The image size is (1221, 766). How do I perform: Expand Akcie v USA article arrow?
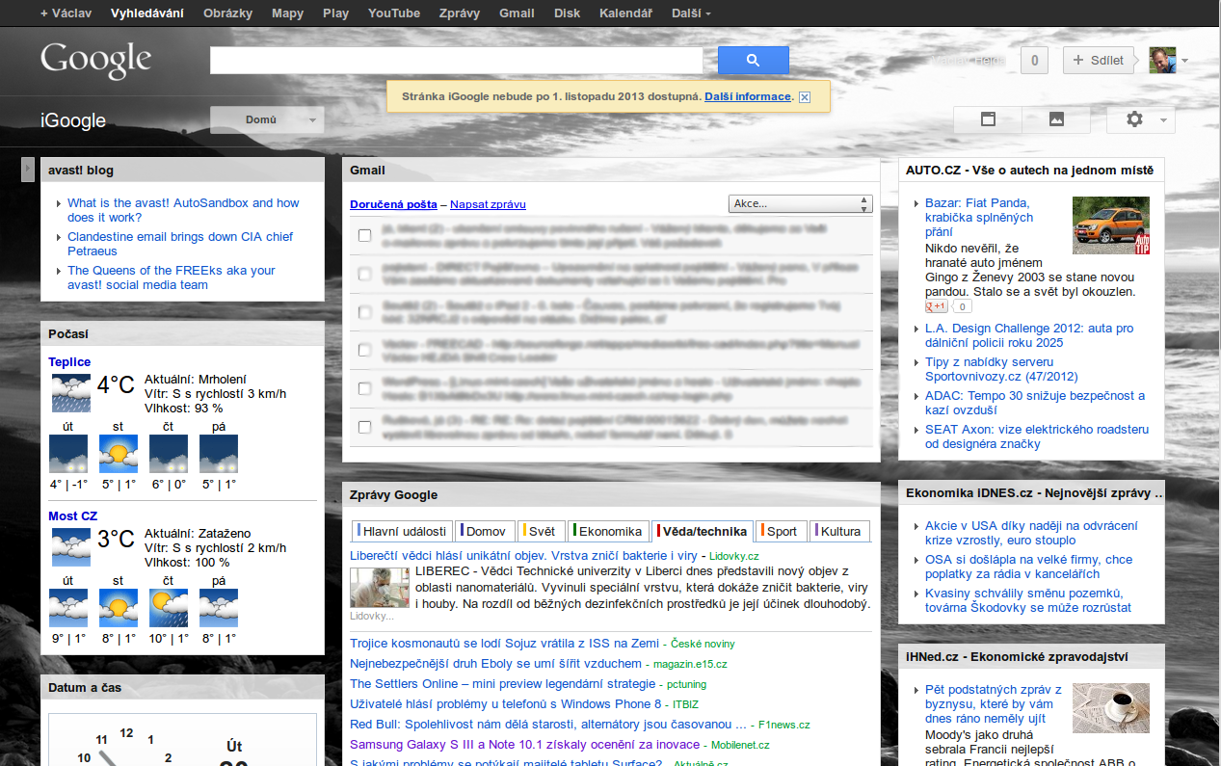click(915, 526)
